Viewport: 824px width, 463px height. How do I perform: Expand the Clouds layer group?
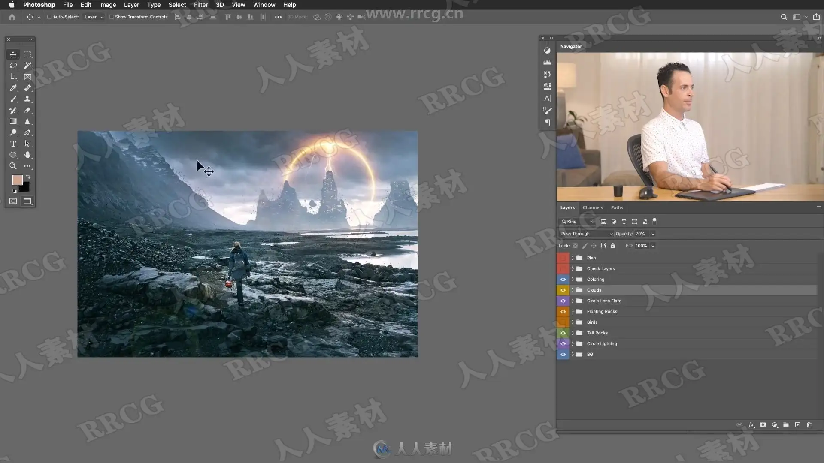(x=573, y=290)
